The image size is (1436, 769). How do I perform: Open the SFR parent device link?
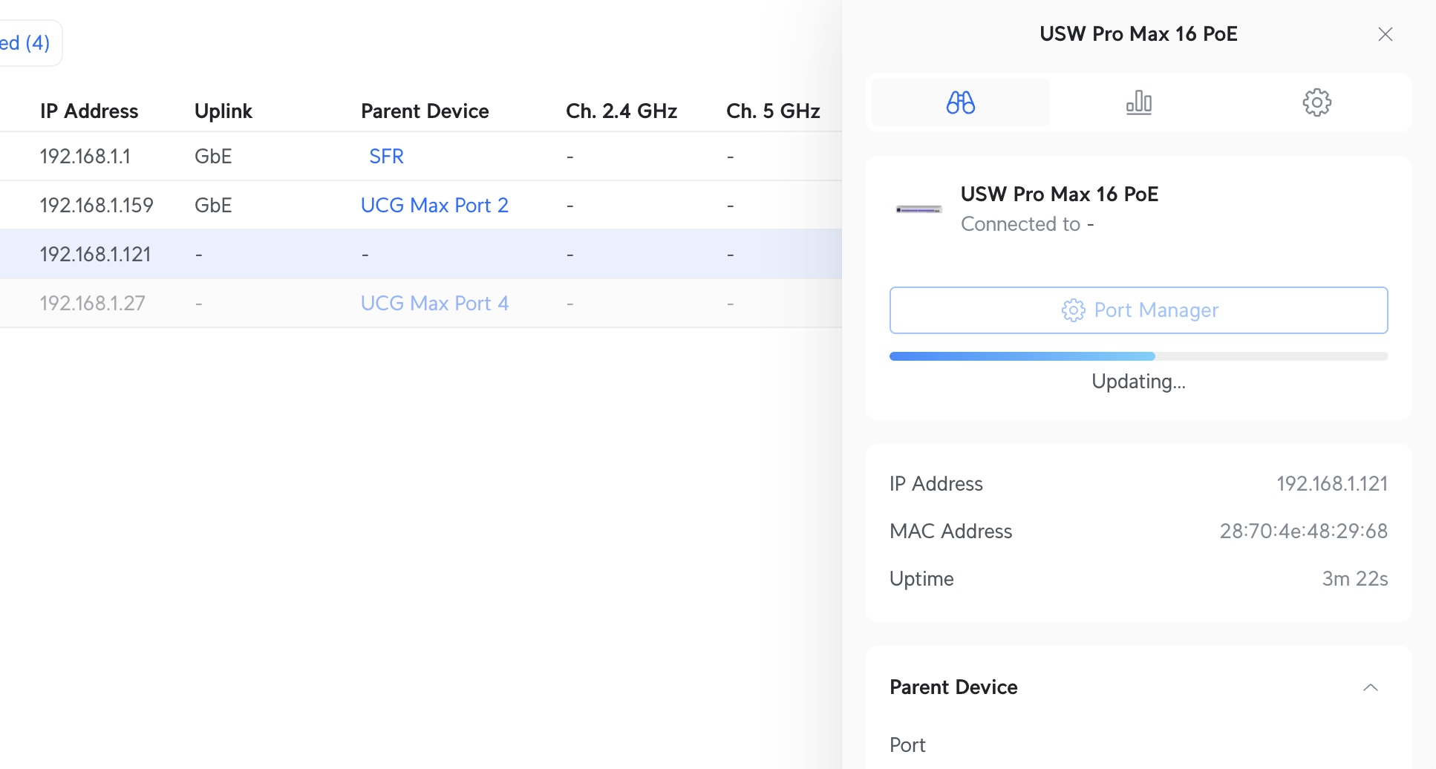[386, 156]
